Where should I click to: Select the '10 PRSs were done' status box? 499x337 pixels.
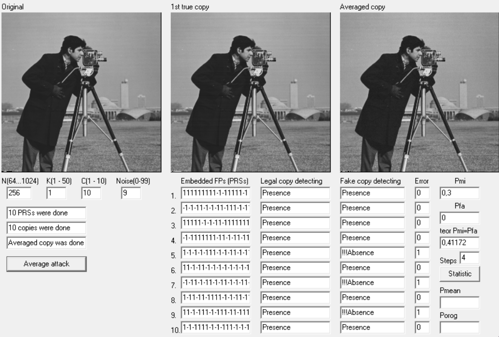46,213
